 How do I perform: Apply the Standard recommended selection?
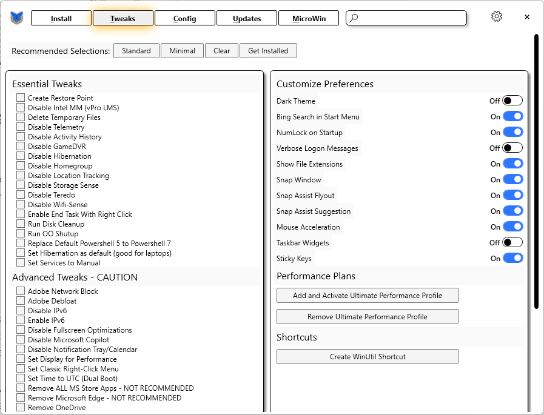136,51
